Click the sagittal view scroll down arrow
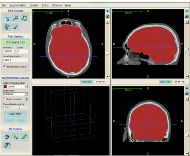This screenshot has width=190, height=156. pos(187,76)
